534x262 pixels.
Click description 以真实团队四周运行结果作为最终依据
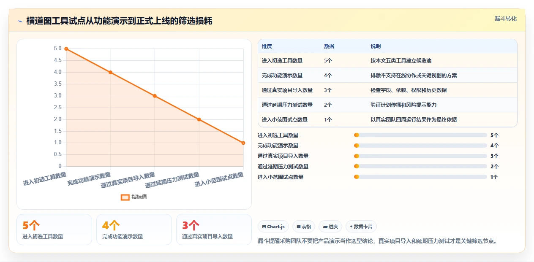pos(414,120)
